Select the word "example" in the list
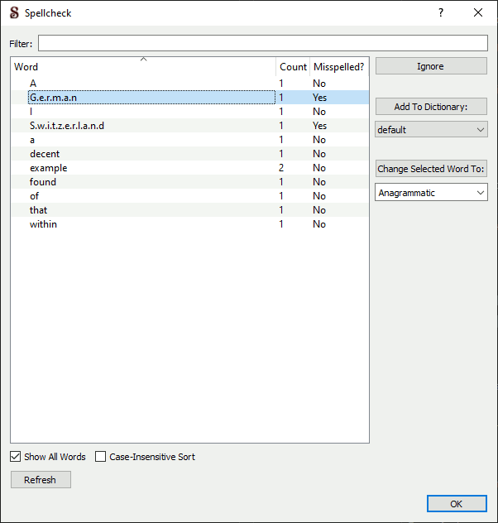Screen dimensions: 498x523 tap(49, 168)
